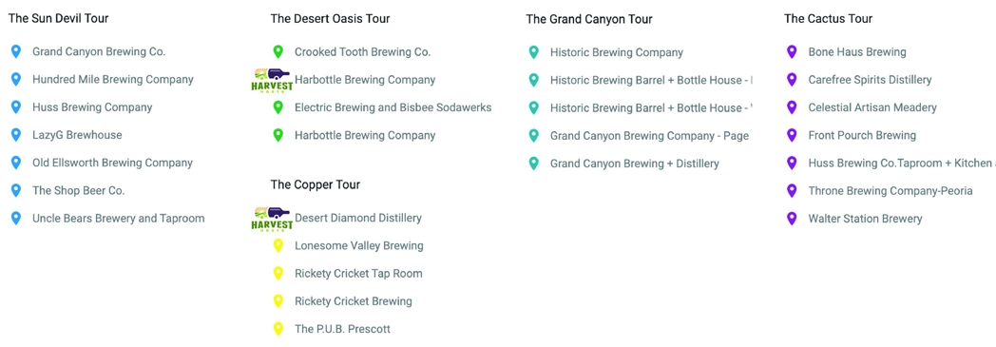
Task: Open Uncle Bears Brewery and Taproom
Action: (119, 218)
